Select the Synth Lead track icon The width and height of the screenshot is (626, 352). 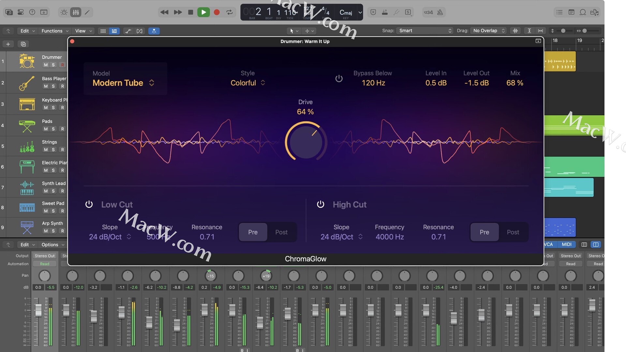click(27, 188)
